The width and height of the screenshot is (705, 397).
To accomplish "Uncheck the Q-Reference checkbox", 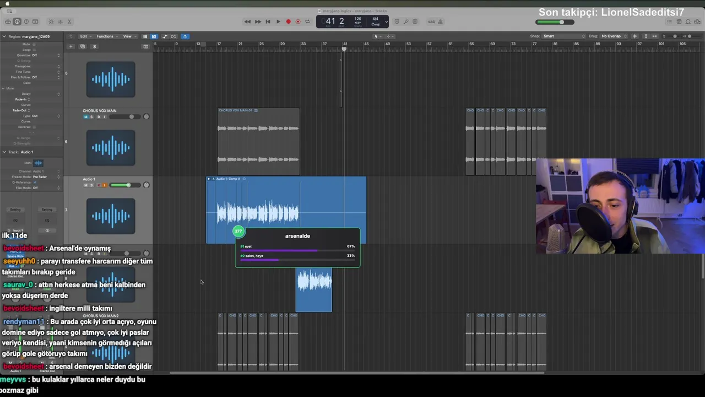I will coord(35,182).
